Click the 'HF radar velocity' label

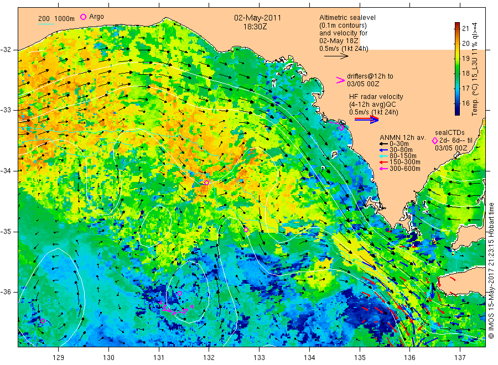(x=376, y=97)
